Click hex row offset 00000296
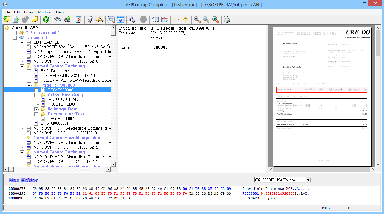The width and height of the screenshot is (384, 214). [17, 193]
